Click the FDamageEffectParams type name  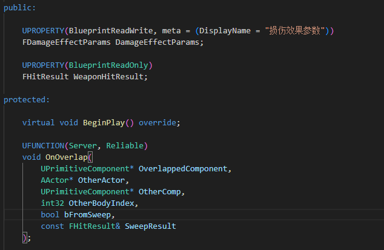(67, 42)
